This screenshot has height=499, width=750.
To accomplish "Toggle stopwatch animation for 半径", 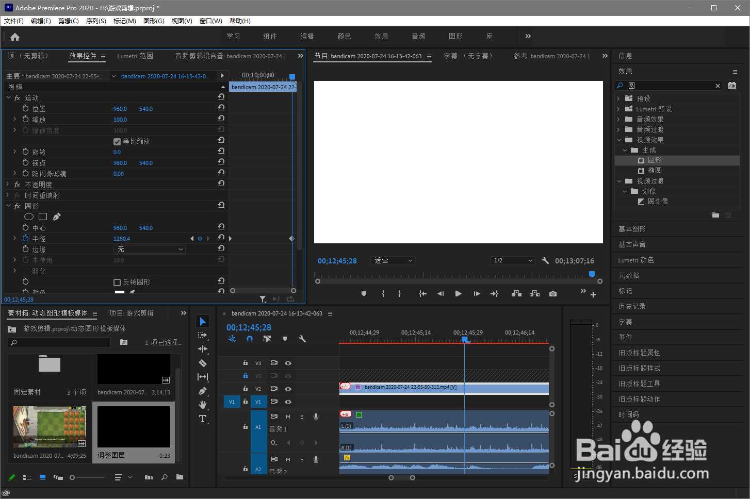I will click(26, 238).
